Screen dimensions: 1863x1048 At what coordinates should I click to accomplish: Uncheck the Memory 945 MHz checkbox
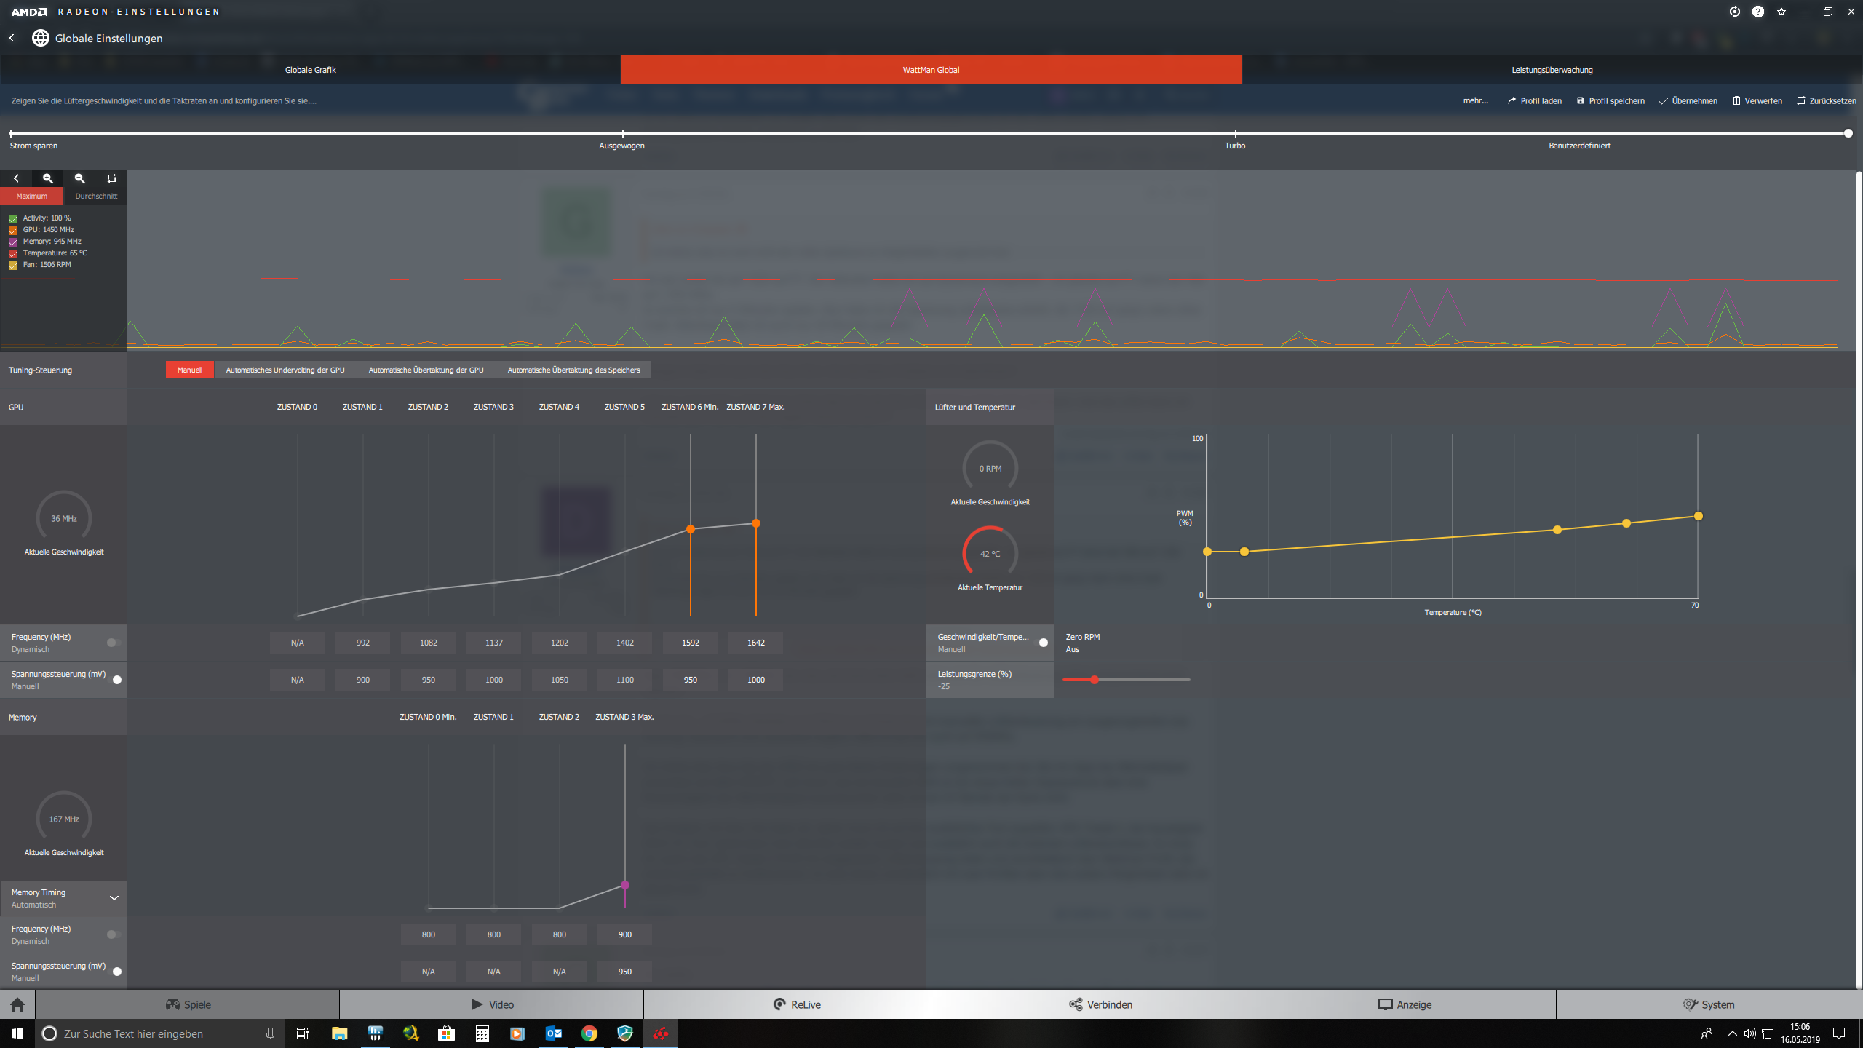click(x=13, y=242)
